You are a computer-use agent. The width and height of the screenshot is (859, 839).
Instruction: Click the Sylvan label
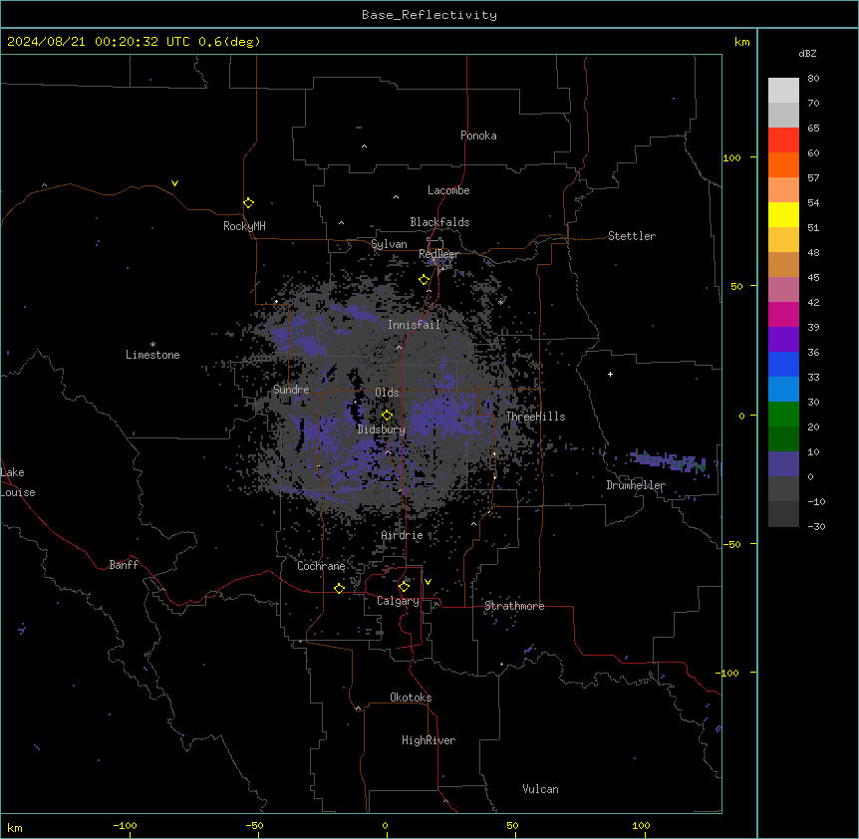389,244
